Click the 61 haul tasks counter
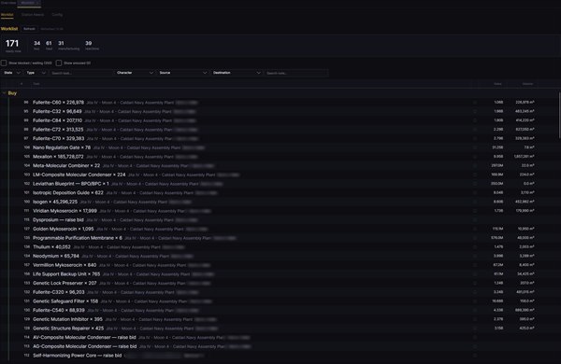 49,45
